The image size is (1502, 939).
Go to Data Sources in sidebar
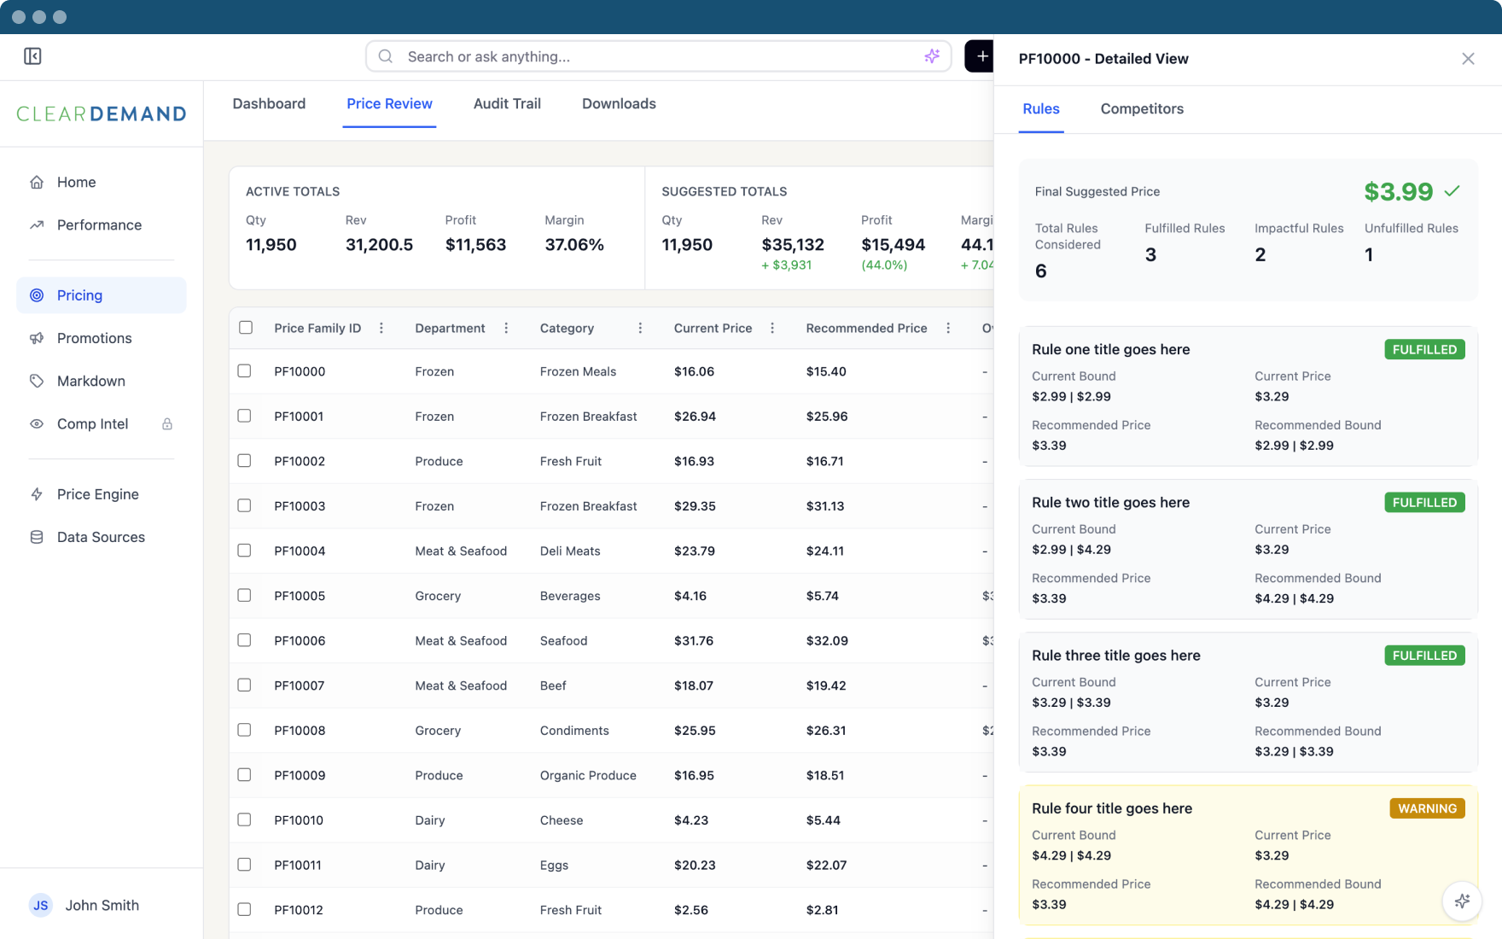[101, 537]
